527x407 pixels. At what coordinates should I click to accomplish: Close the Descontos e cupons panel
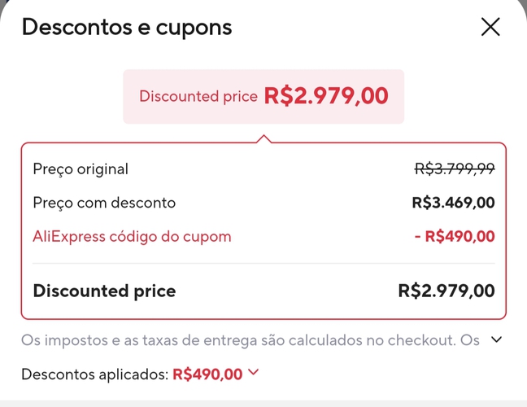(490, 27)
